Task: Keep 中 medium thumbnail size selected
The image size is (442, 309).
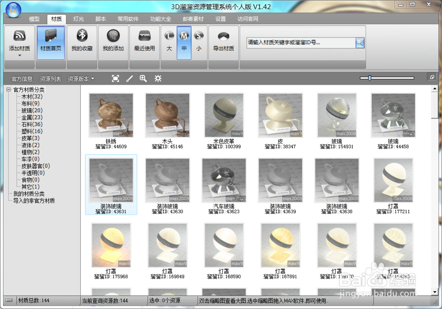Action: click(x=183, y=42)
